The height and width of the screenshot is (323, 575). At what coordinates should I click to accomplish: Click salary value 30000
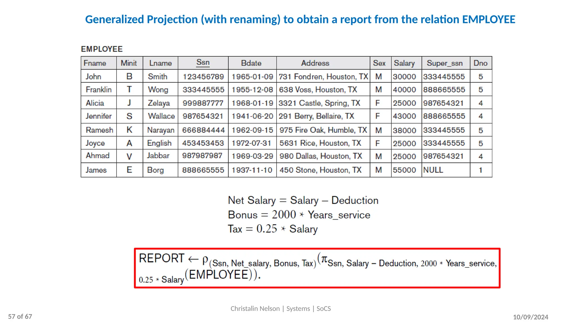(x=404, y=77)
